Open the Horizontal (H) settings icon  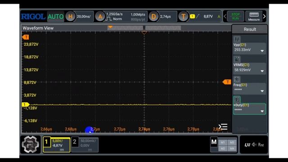click(x=70, y=17)
